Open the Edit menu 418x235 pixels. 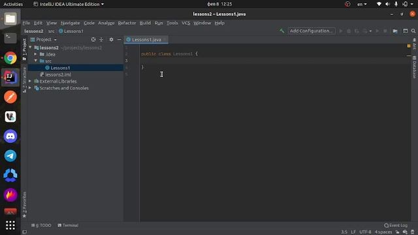pyautogui.click(x=38, y=23)
